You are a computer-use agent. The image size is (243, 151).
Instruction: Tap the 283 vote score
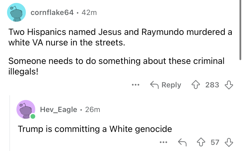[212, 85]
